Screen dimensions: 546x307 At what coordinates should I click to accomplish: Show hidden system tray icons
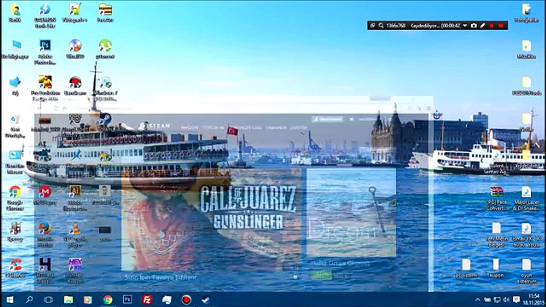tap(477, 299)
